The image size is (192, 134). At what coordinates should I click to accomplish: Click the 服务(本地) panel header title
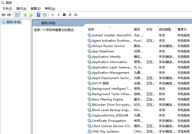(48, 23)
